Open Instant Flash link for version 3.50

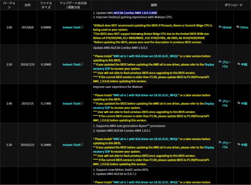point(71,64)
